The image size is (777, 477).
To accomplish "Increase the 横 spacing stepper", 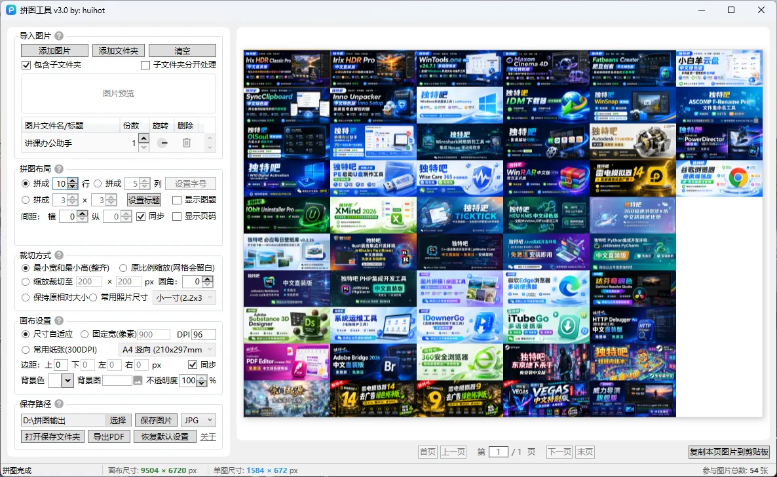I will (x=83, y=213).
